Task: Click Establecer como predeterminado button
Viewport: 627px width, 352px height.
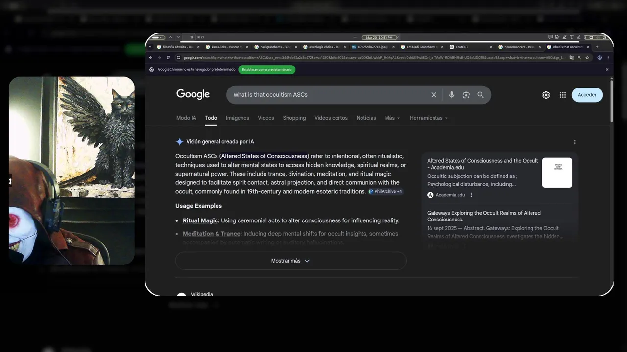Action: pyautogui.click(x=267, y=69)
